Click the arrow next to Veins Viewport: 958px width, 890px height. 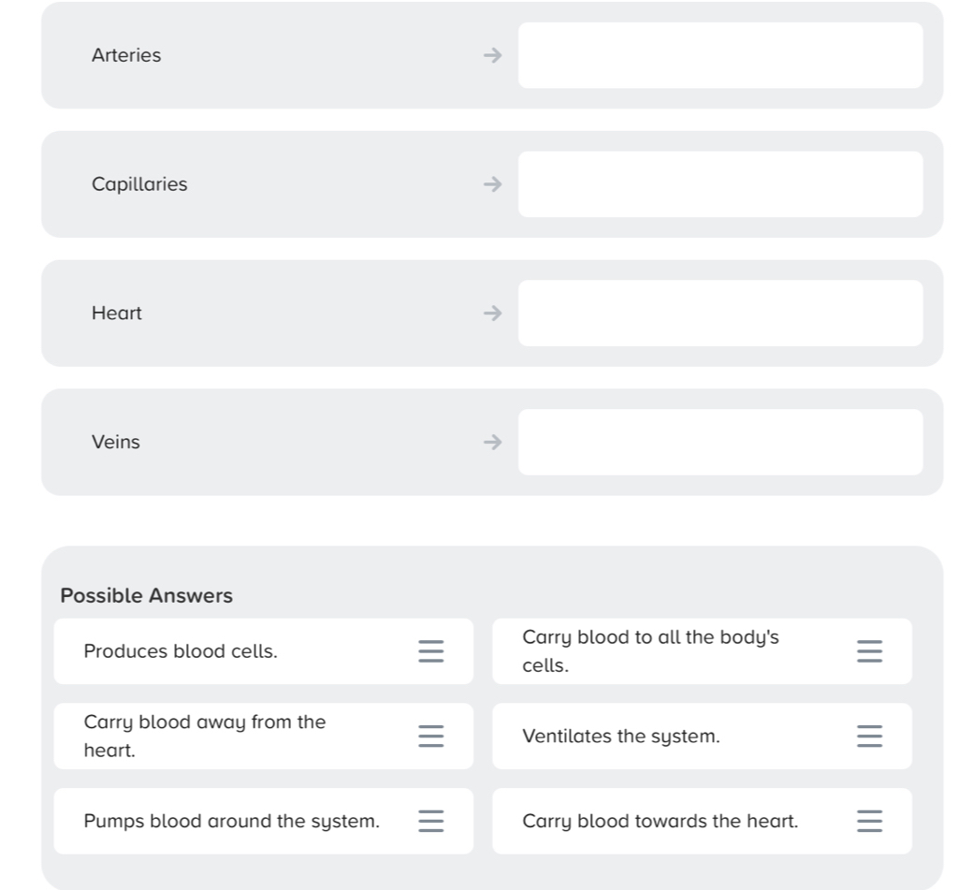click(493, 443)
